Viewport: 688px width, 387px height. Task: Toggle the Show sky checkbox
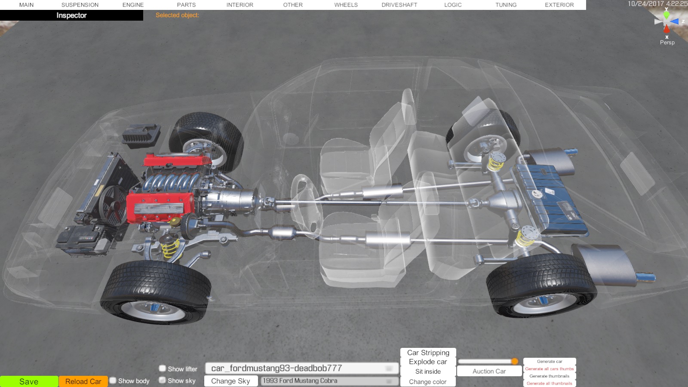pyautogui.click(x=163, y=380)
